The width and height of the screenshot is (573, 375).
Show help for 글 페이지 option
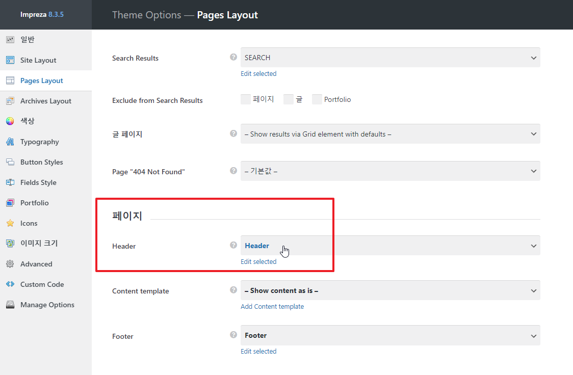pyautogui.click(x=233, y=133)
